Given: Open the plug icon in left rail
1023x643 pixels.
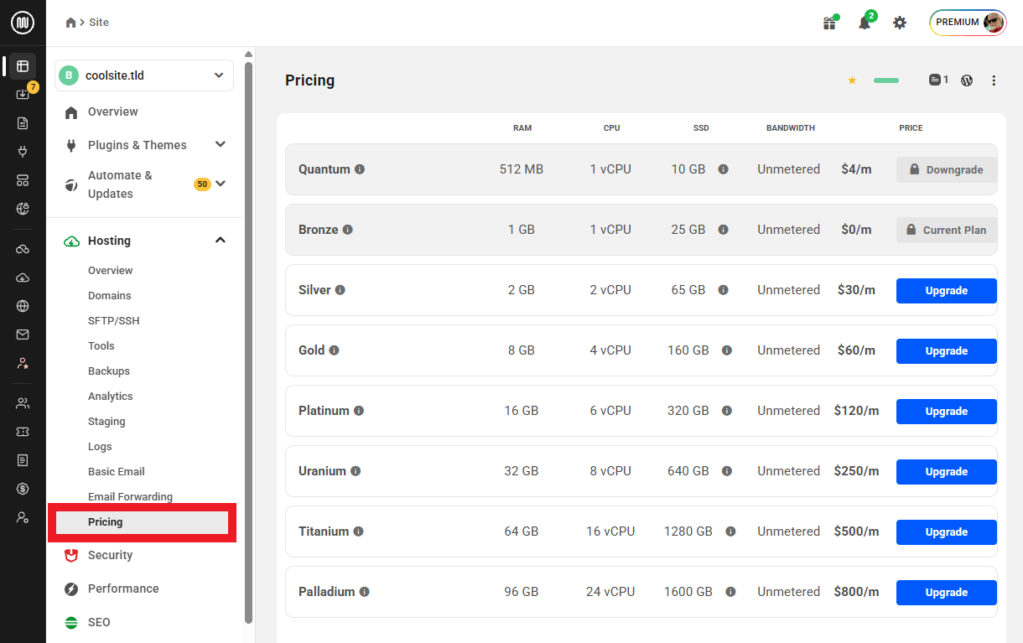Looking at the screenshot, I should tap(23, 152).
